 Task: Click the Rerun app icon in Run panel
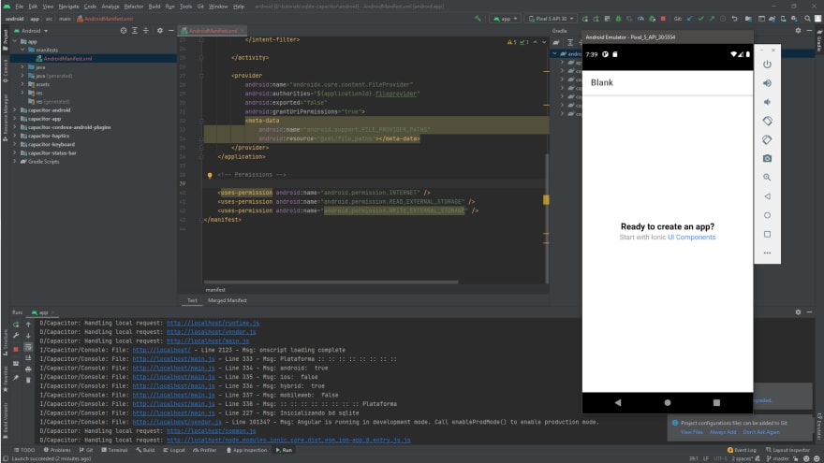tap(16, 325)
